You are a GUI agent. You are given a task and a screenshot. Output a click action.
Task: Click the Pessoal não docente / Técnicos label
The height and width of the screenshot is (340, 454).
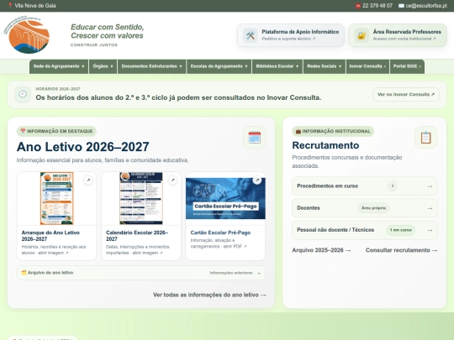335,230
